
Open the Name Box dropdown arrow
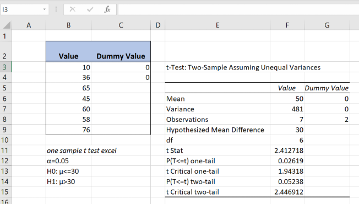[44, 9]
